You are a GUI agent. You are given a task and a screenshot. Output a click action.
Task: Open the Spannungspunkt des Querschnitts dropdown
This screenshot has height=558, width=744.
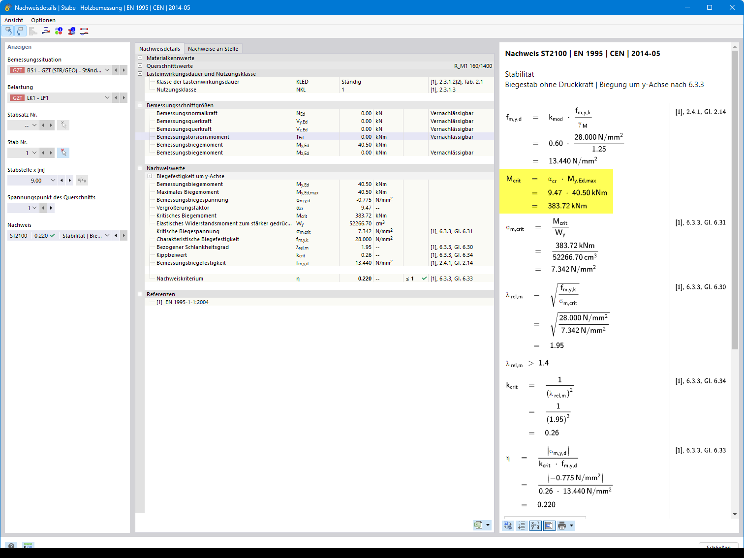pyautogui.click(x=34, y=208)
